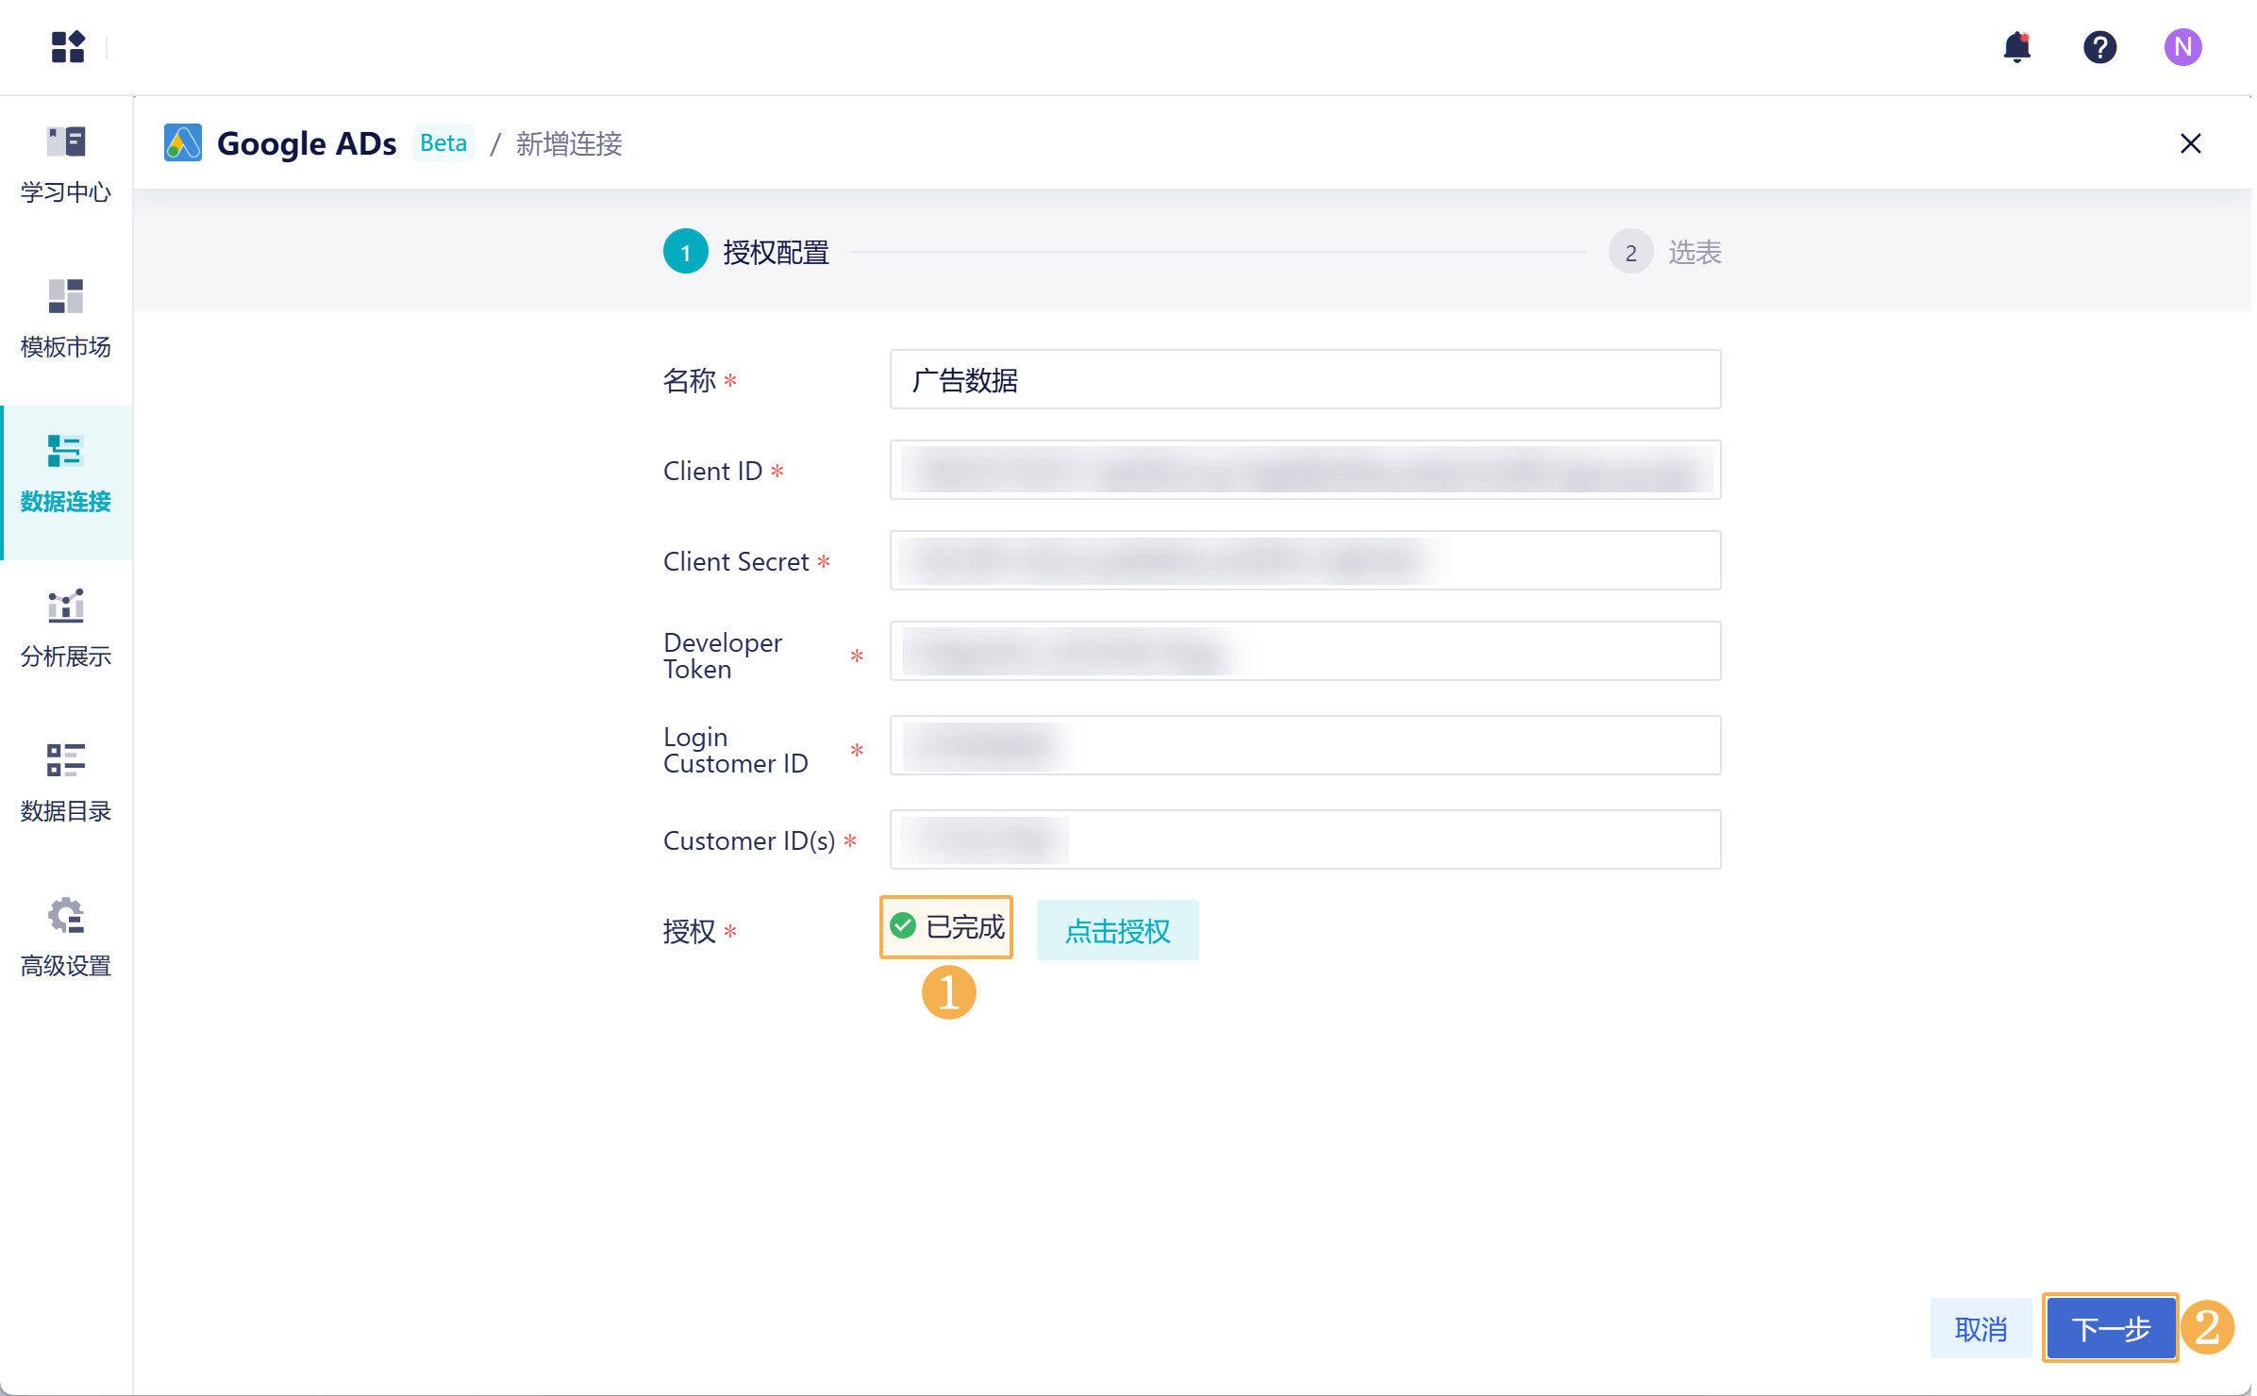Open the app grid launcher icon

(x=68, y=46)
